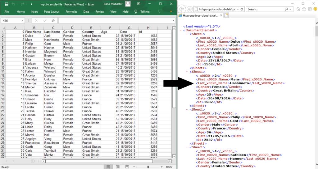Close the groupdocs-cloud-data browser tab
The width and height of the screenshot is (318, 169).
click(221, 15)
